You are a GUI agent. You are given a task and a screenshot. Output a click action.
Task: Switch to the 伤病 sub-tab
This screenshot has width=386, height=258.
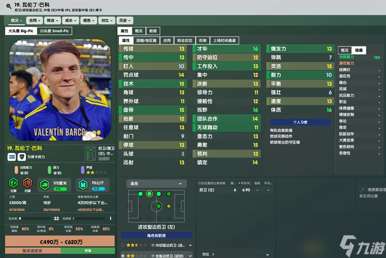click(x=203, y=40)
